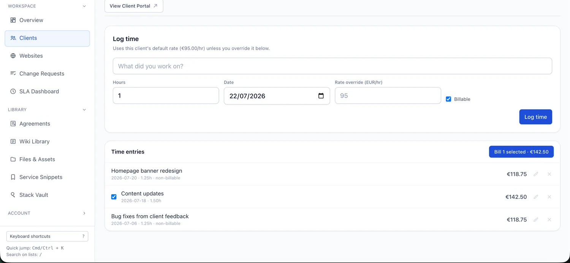Click the external link arrow on View Client Portal

(155, 6)
